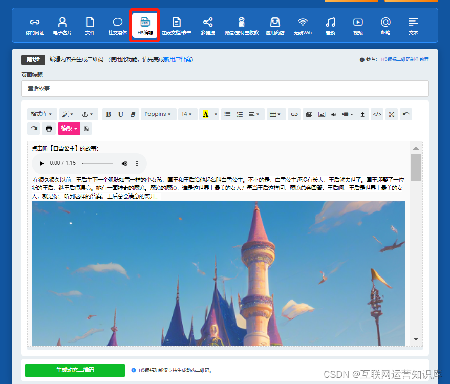Open the 格式库 dropdown
450x384 pixels.
(42, 114)
